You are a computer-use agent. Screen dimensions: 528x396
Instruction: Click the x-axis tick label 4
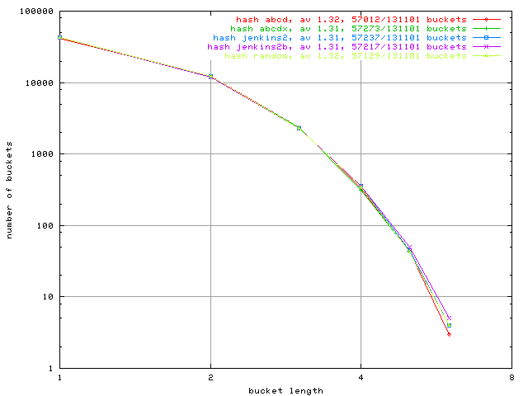pyautogui.click(x=361, y=378)
